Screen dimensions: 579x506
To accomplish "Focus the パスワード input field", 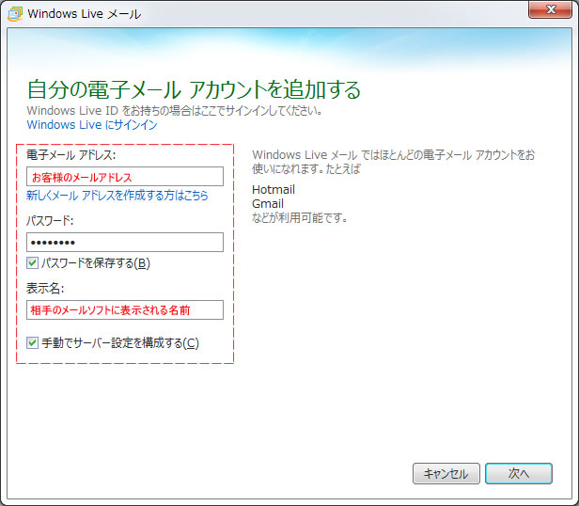I will (x=125, y=242).
